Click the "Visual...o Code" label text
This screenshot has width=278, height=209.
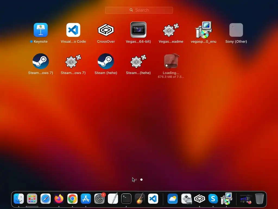73,41
